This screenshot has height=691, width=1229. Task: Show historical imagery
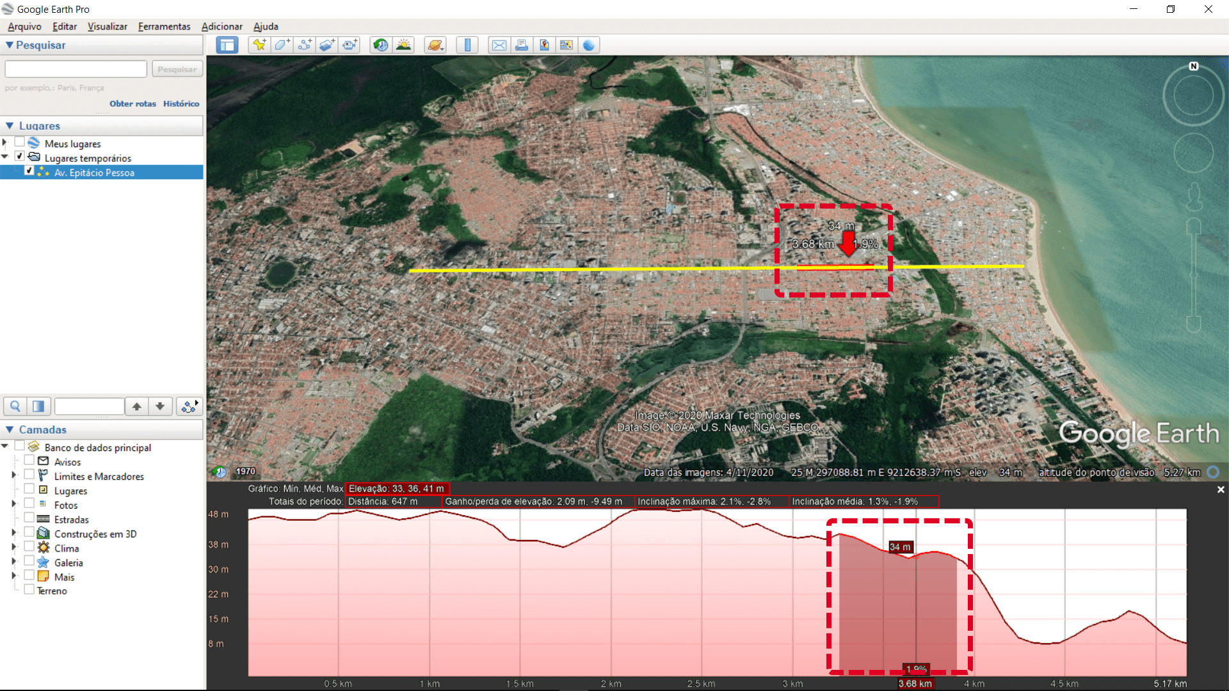pos(381,45)
